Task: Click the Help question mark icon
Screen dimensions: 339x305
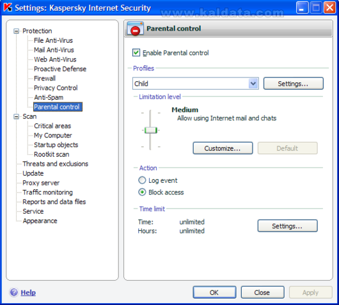Action: coord(14,292)
